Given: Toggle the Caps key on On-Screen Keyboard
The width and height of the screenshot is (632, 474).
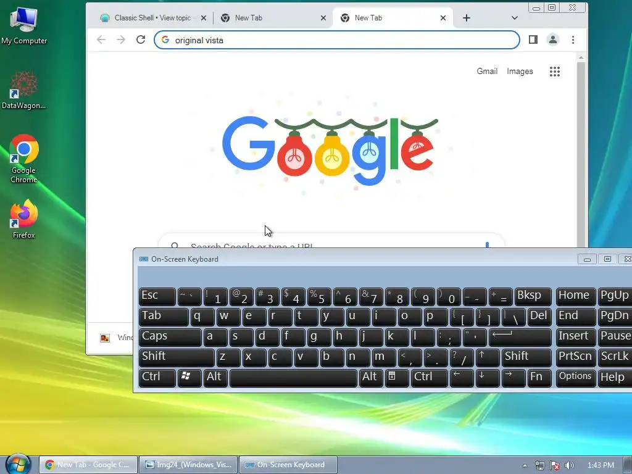Looking at the screenshot, I should coord(170,337).
